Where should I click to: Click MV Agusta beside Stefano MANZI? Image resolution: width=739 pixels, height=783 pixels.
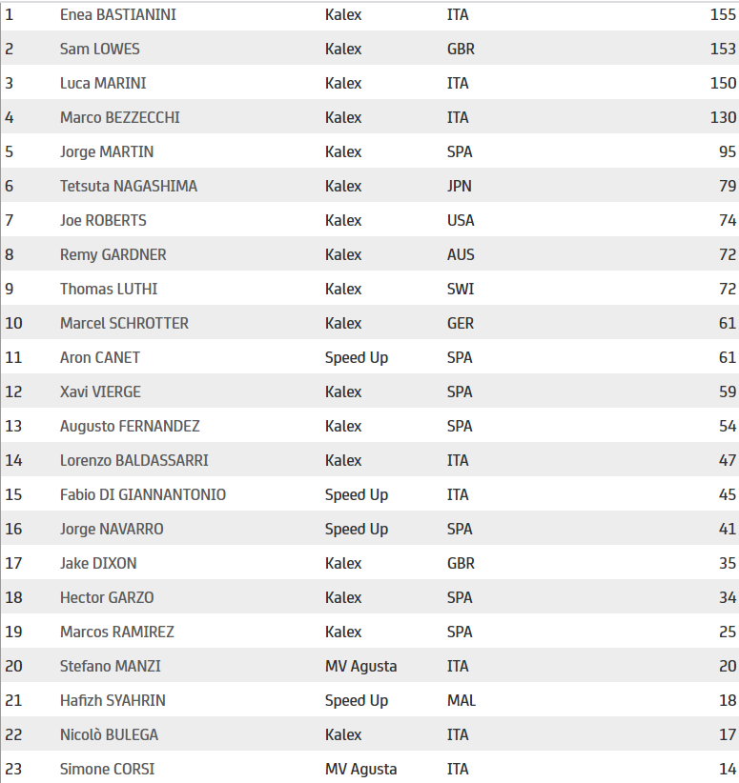[360, 667]
